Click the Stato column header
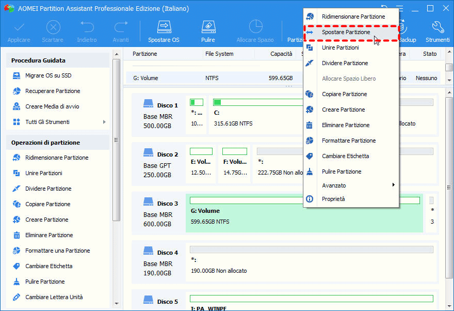Viewport: 454px width, 311px height. (x=430, y=54)
